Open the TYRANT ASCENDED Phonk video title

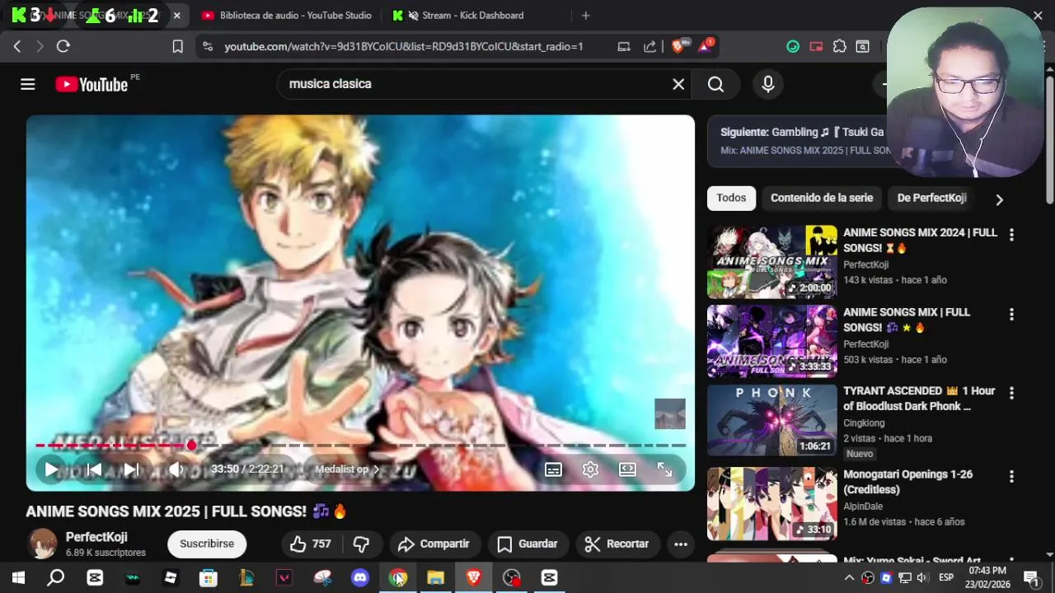click(x=919, y=399)
